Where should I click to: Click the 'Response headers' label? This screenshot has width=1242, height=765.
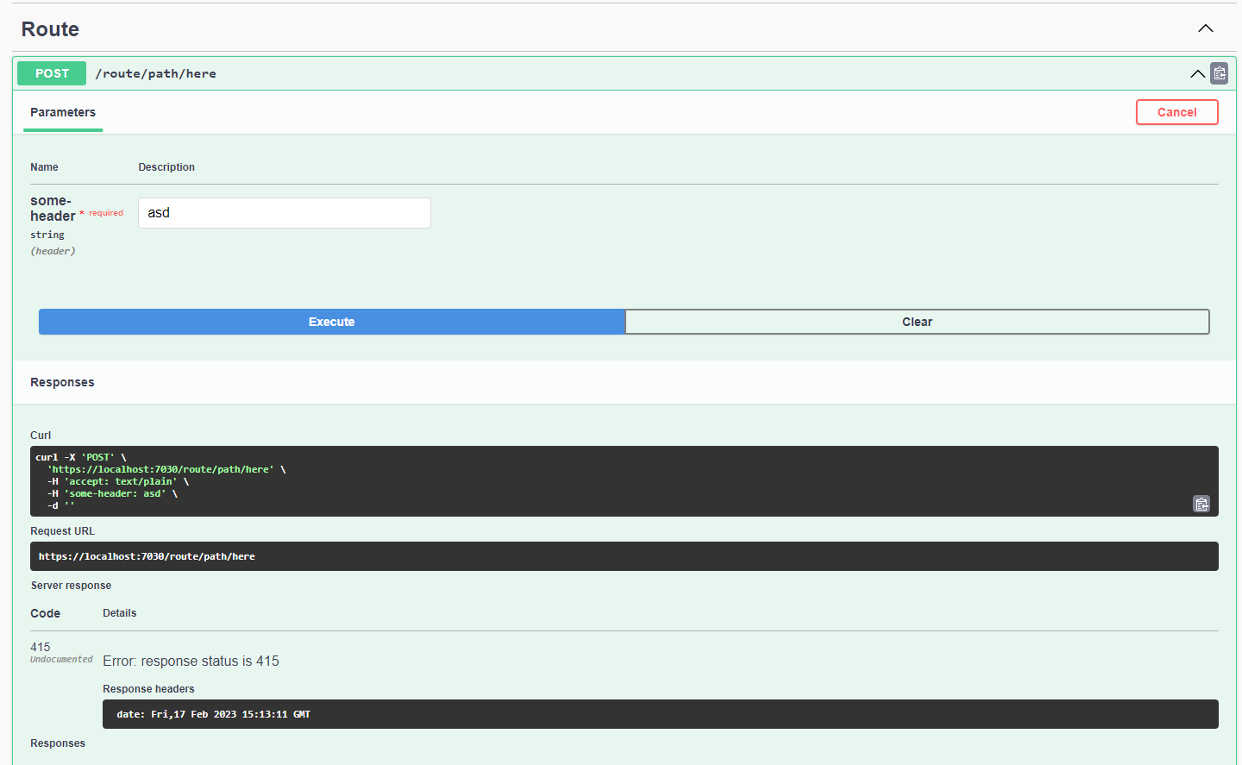148,689
